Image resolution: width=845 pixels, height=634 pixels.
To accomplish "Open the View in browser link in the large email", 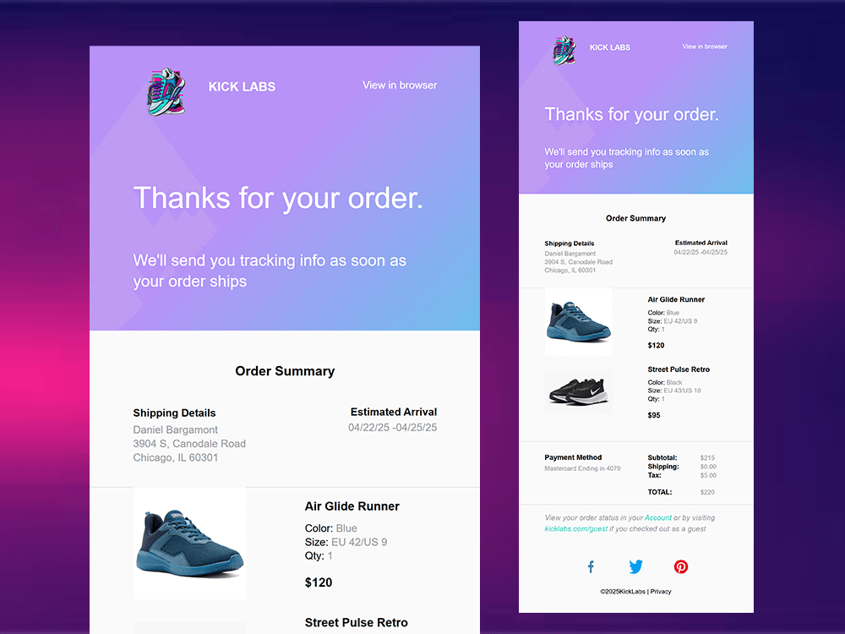I will coord(400,85).
